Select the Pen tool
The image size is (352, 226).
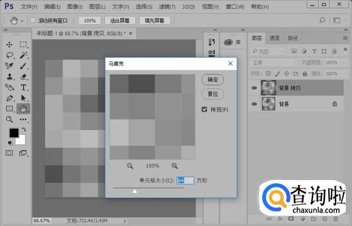(10, 98)
